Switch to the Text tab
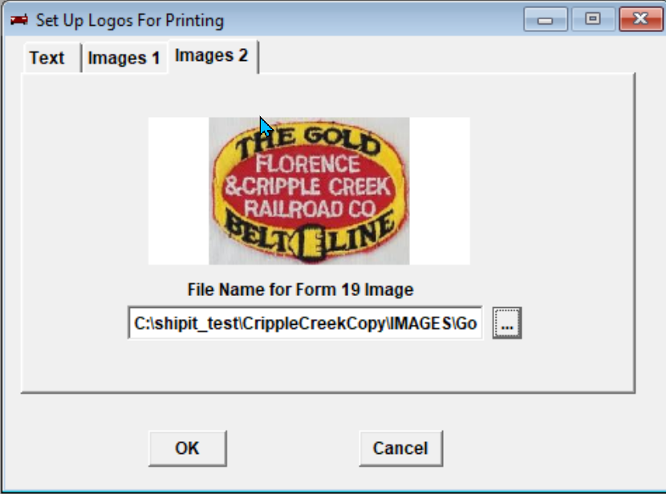This screenshot has height=494, width=666. coord(47,59)
